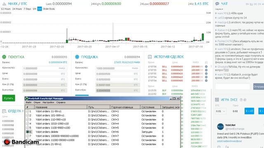Screen dimensions: 264x148
Task: Click the ИСТОРИЯ СДЕЛОК header icon
Action: 150,57
